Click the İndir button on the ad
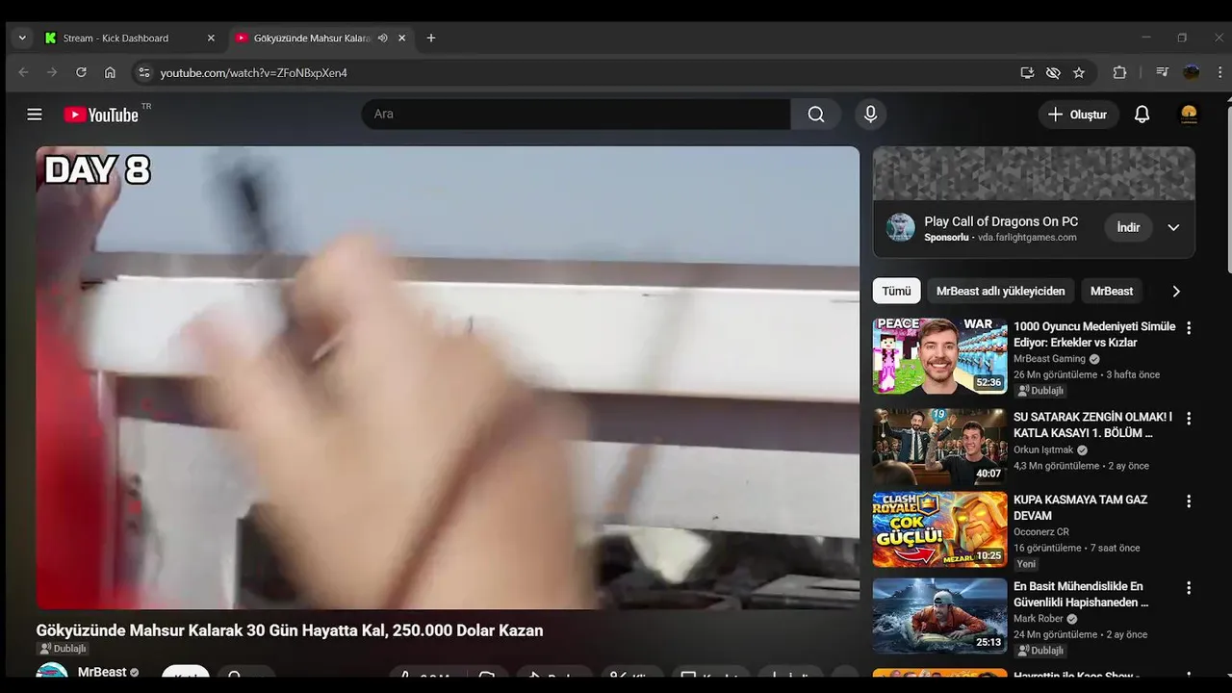The image size is (1232, 693). point(1128,228)
